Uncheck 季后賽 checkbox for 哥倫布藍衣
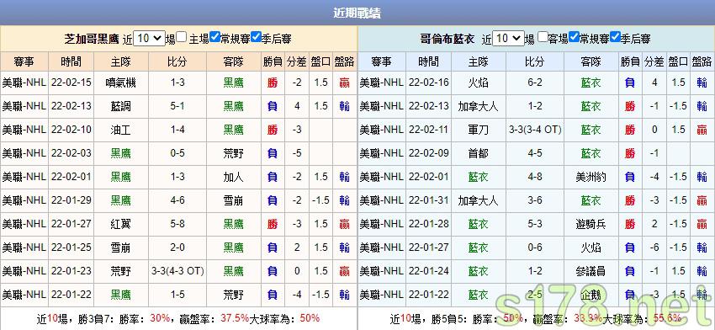 [615, 37]
